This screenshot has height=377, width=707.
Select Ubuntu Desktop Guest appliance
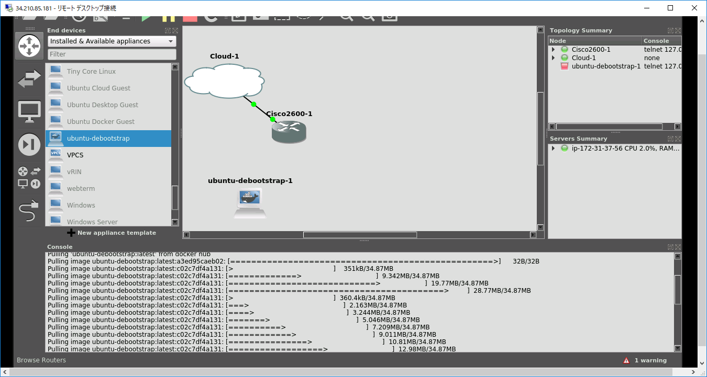[x=108, y=105]
